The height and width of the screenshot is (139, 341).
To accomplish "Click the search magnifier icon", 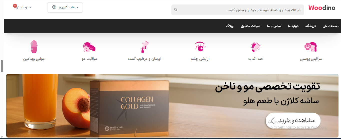I will coord(176,10).
